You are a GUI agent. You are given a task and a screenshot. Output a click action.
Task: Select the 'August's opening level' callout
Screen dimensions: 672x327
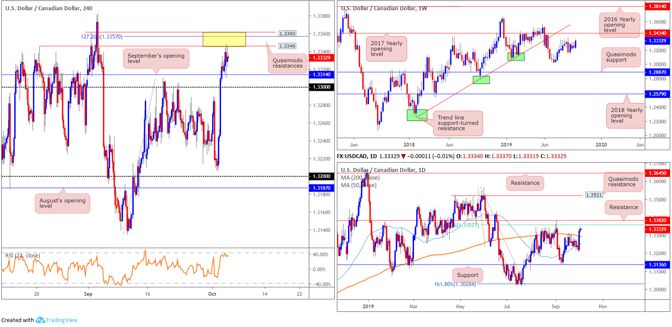click(x=62, y=203)
